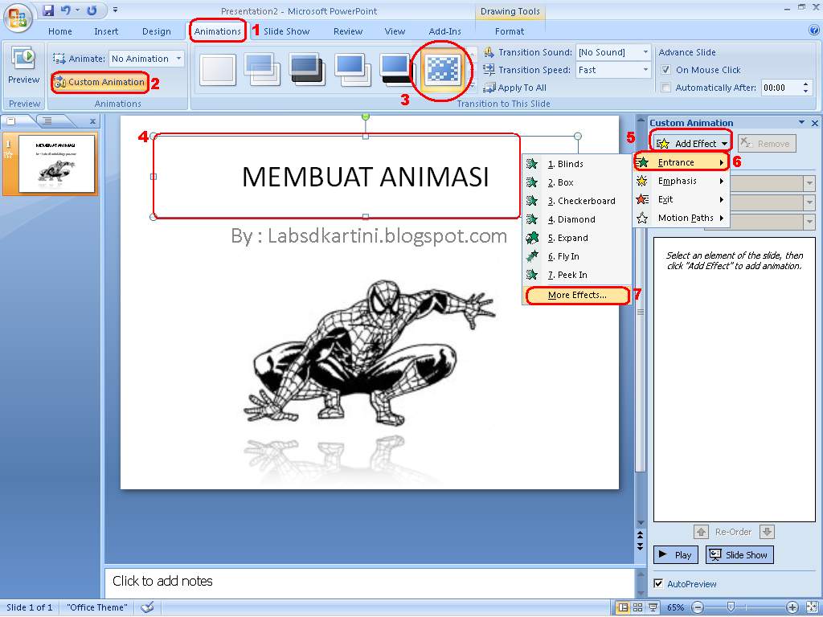
Task: Start Slide Show from animation pane
Action: pyautogui.click(x=739, y=554)
